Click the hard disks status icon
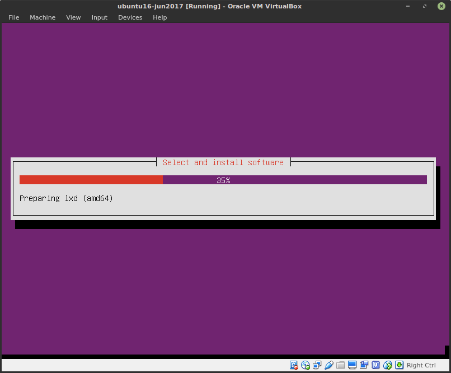 294,365
